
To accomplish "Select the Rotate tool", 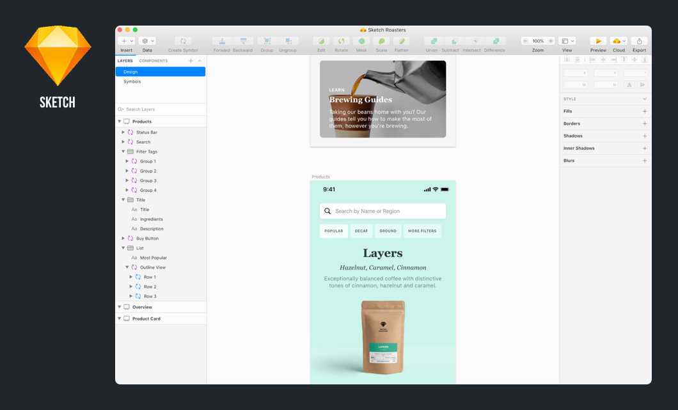I will (x=341, y=41).
